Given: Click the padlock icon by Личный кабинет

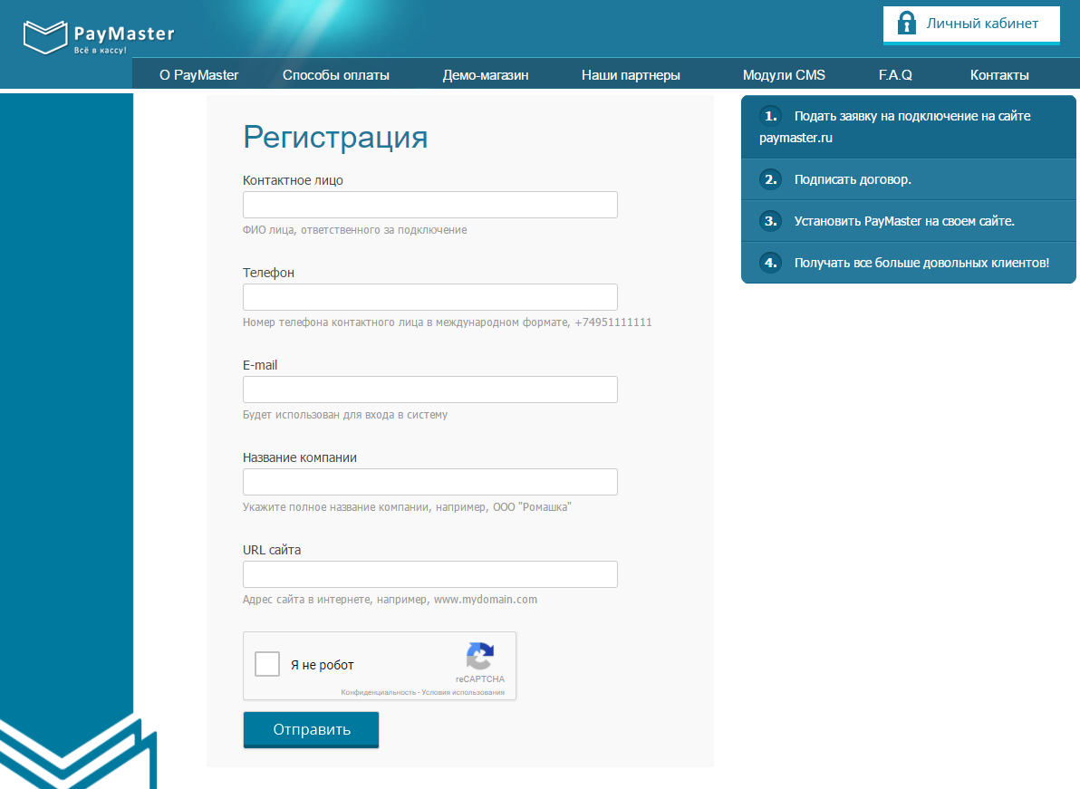Looking at the screenshot, I should [x=905, y=24].
